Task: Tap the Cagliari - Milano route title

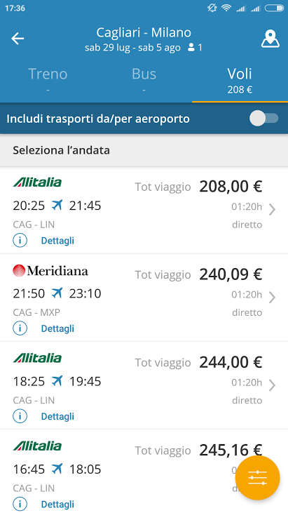Action: [144, 33]
